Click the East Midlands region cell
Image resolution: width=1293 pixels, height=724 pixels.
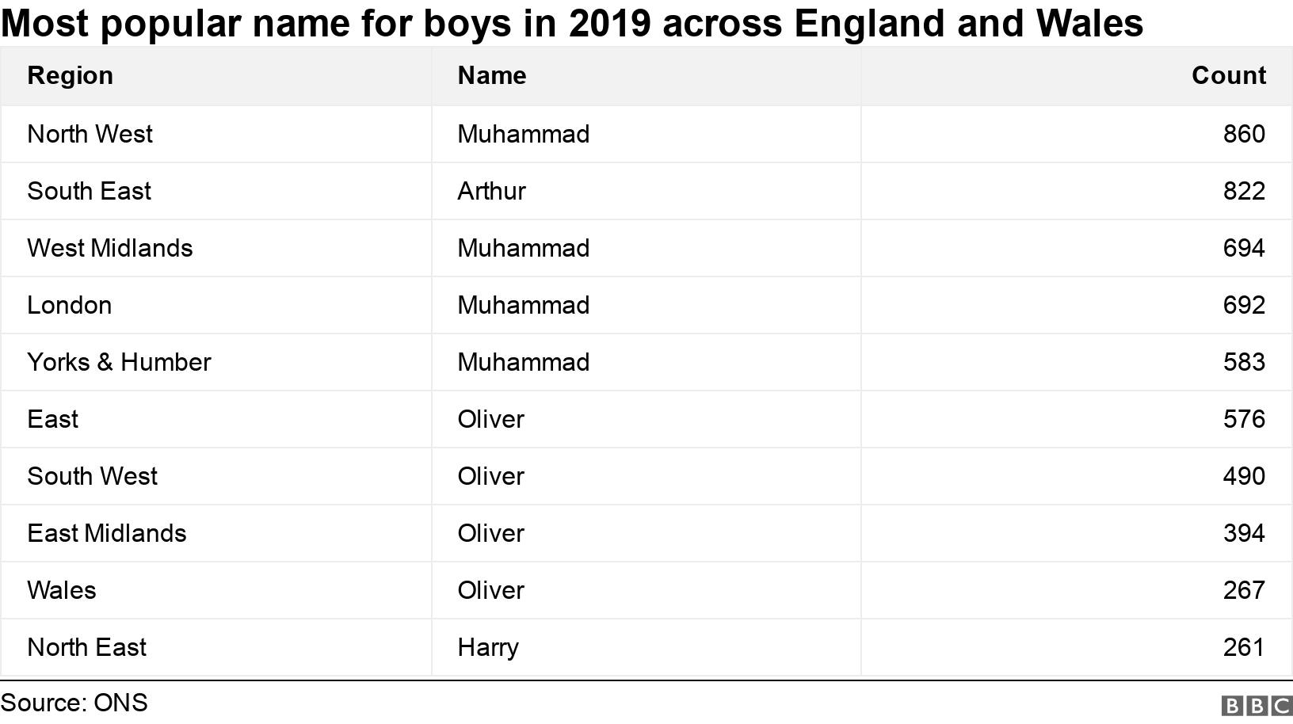click(106, 533)
